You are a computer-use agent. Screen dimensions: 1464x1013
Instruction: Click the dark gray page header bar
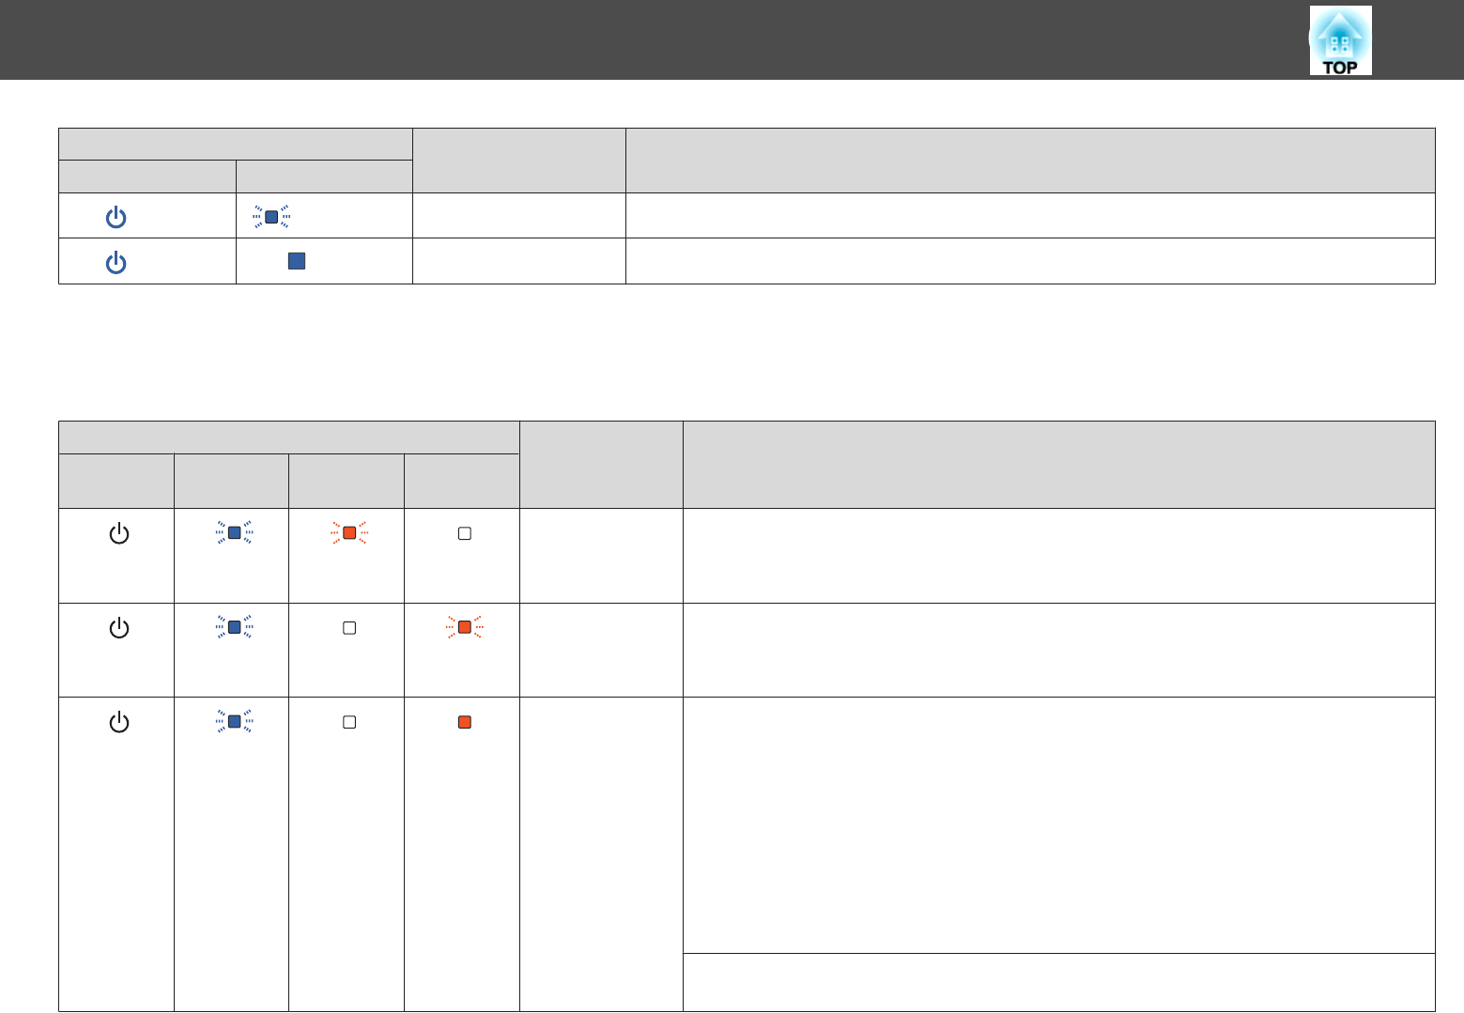tap(657, 39)
